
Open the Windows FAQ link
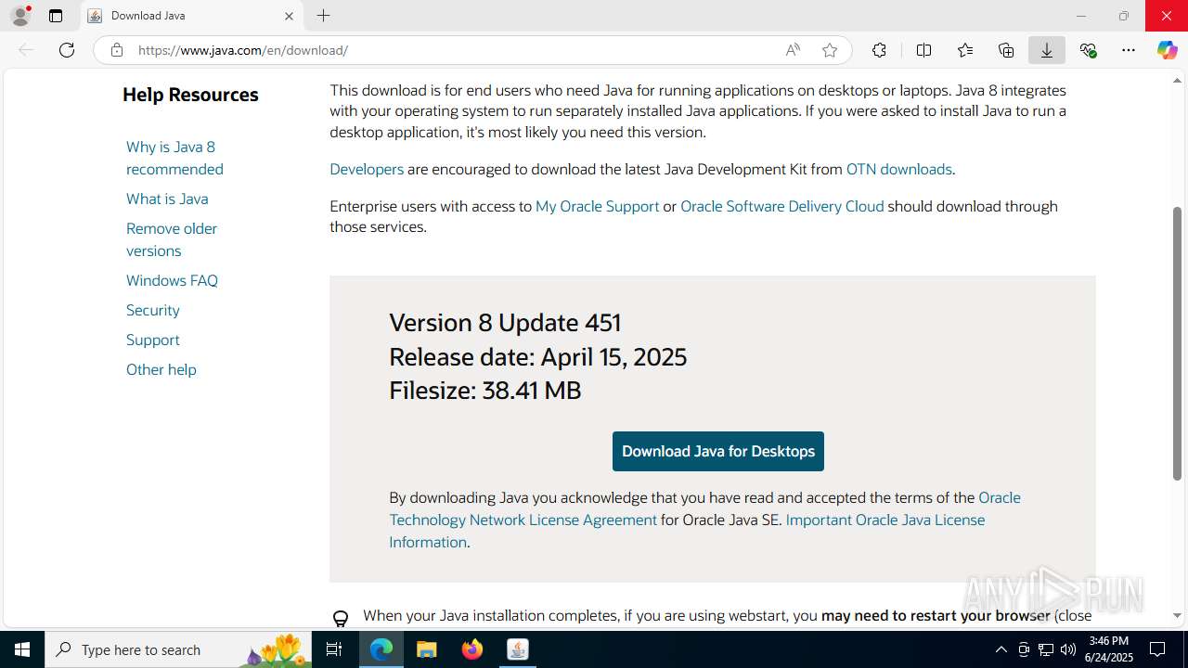tap(172, 280)
